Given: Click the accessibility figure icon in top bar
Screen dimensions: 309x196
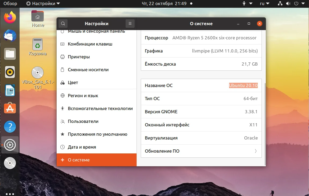Looking at the screenshot, I should tap(244, 3).
